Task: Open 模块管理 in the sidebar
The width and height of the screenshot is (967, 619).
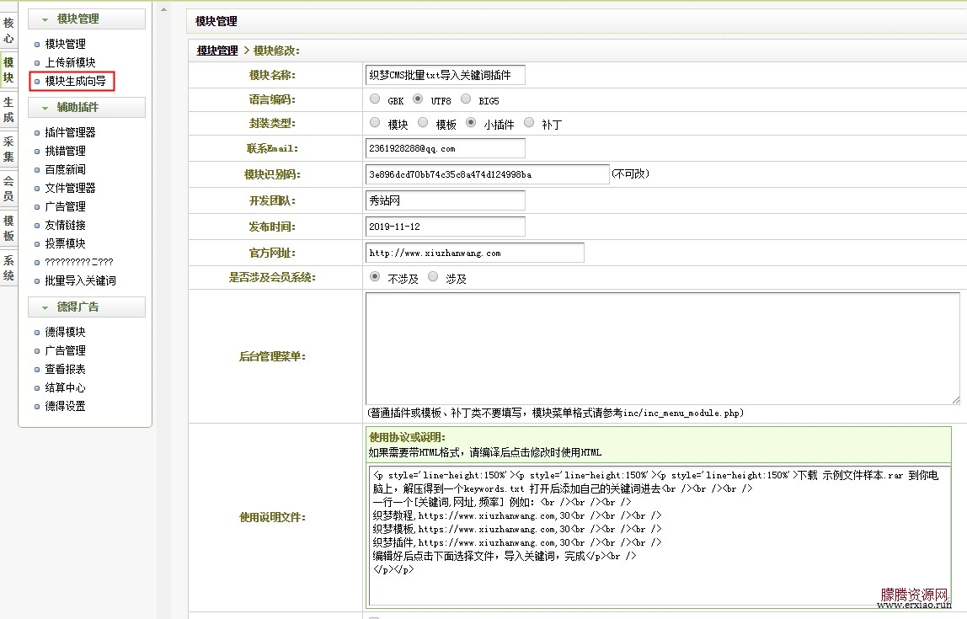Action: [66, 44]
